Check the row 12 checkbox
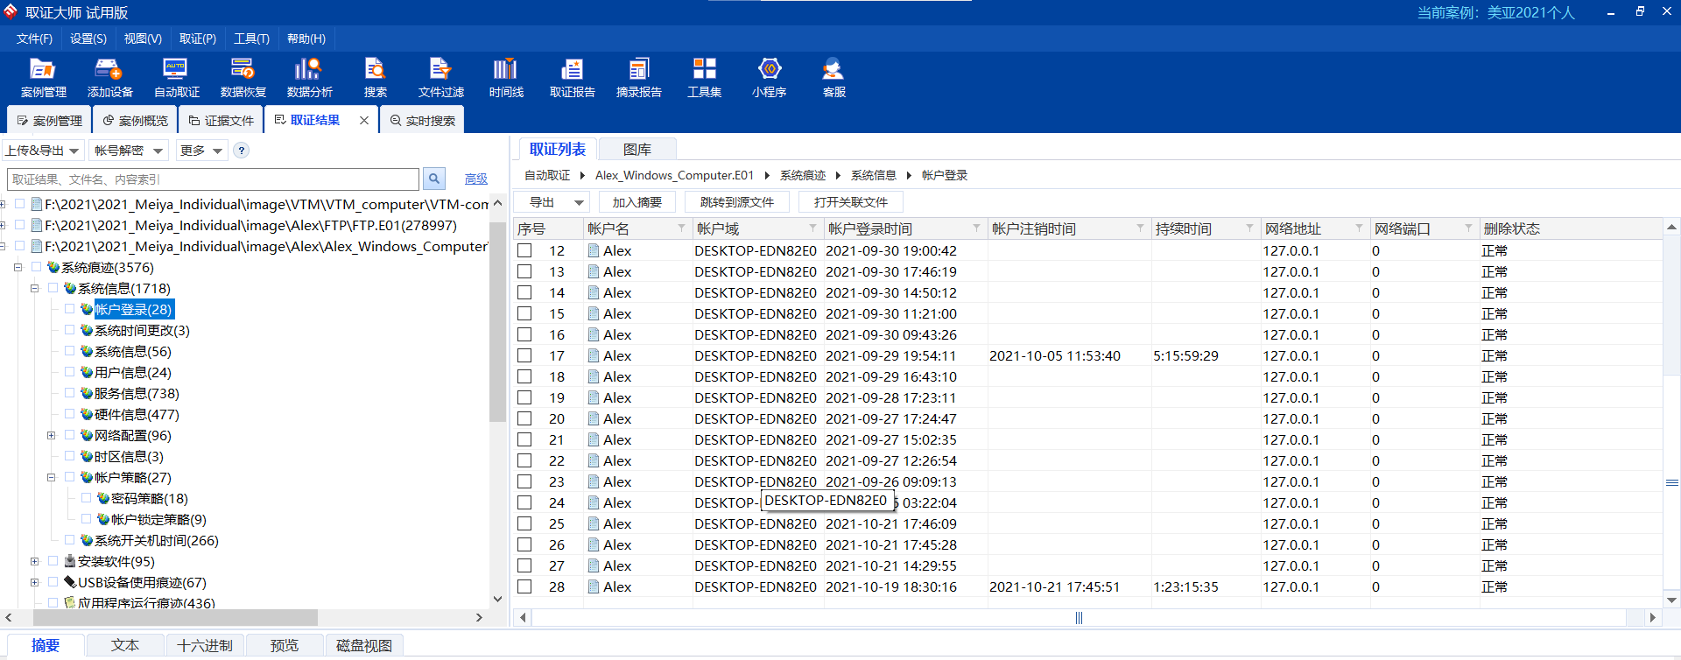 tap(524, 250)
